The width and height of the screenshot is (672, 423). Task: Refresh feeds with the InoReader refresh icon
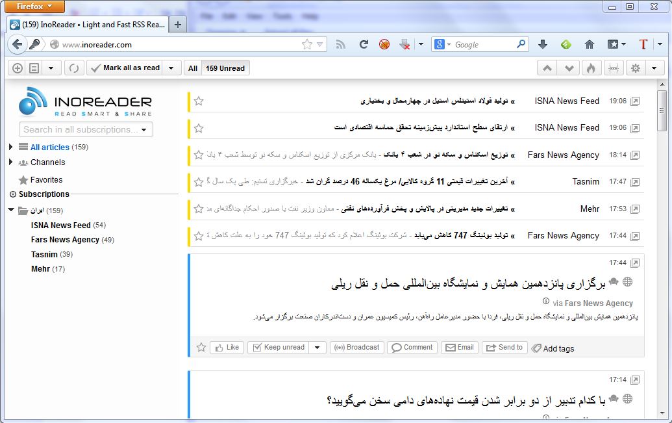74,68
